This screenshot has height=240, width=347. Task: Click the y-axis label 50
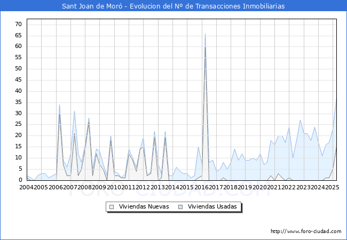19,68
